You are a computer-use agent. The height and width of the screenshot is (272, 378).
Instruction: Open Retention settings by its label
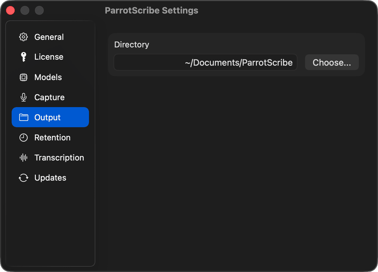[x=52, y=138]
